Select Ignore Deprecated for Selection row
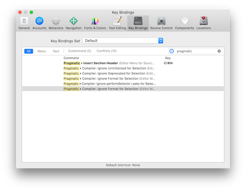 [x=123, y=74]
